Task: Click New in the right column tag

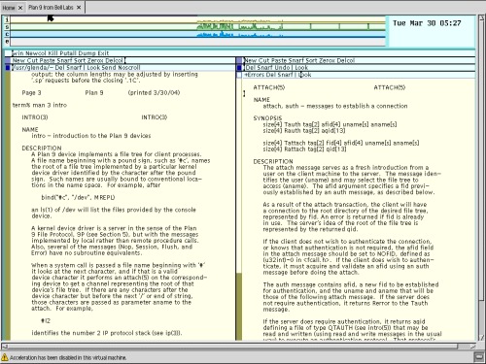Action: (x=250, y=60)
